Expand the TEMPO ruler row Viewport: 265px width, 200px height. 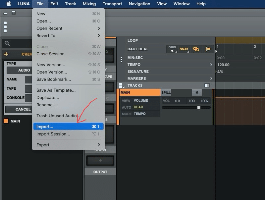point(211,65)
